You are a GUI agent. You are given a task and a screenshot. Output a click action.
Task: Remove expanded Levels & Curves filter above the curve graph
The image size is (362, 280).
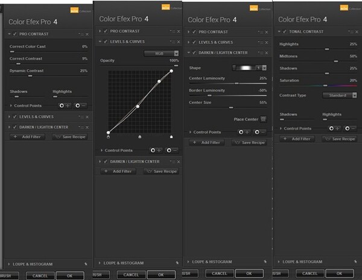point(179,42)
